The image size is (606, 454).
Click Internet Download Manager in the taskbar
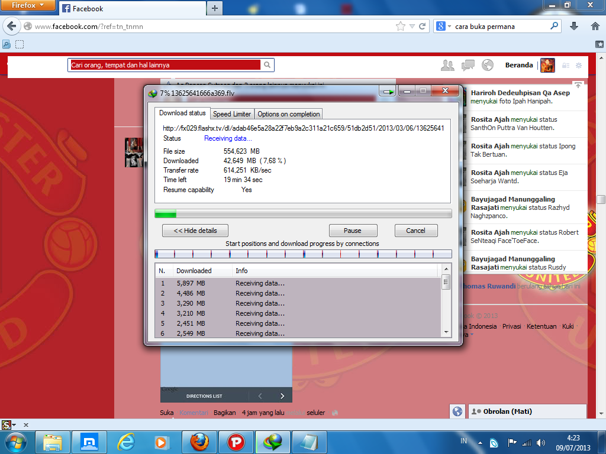273,442
